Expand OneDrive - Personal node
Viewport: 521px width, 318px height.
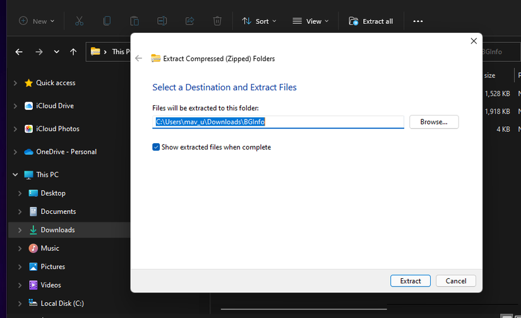(15, 151)
